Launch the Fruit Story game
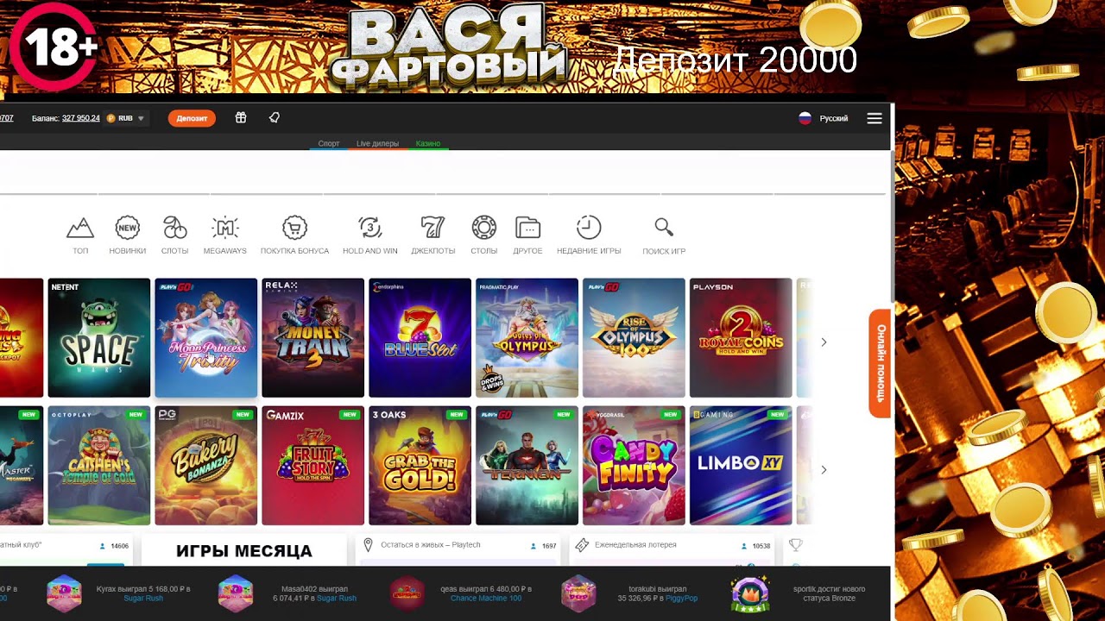Image resolution: width=1105 pixels, height=621 pixels. (313, 466)
